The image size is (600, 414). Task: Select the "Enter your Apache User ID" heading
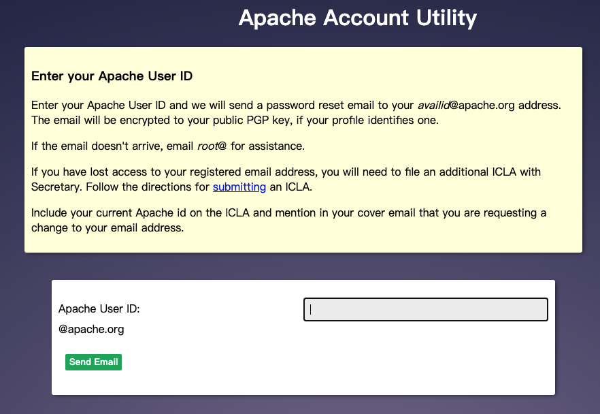click(x=112, y=76)
